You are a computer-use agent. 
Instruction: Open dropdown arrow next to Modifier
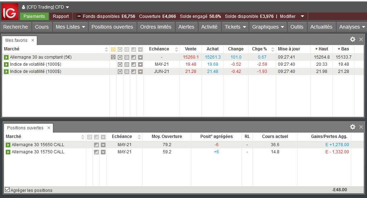[x=302, y=16]
